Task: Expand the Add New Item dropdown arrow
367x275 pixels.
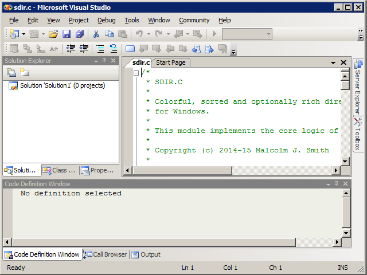Action: point(43,34)
